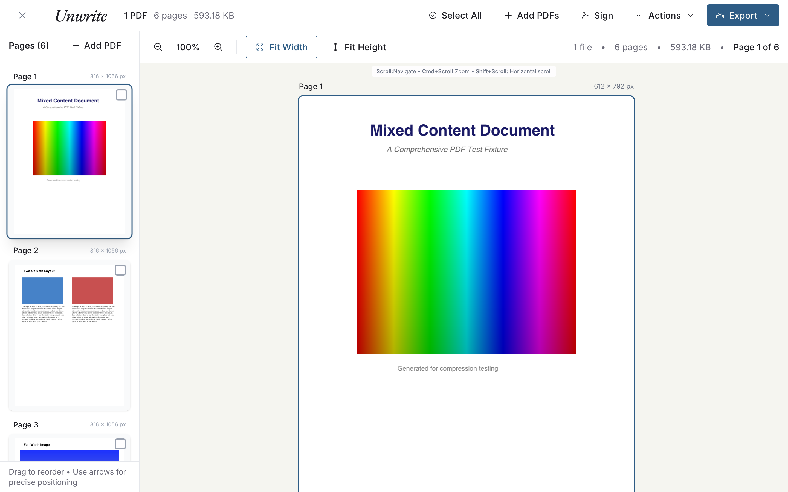Check the Page 1 thumbnail checkbox
The height and width of the screenshot is (492, 788).
pos(121,95)
